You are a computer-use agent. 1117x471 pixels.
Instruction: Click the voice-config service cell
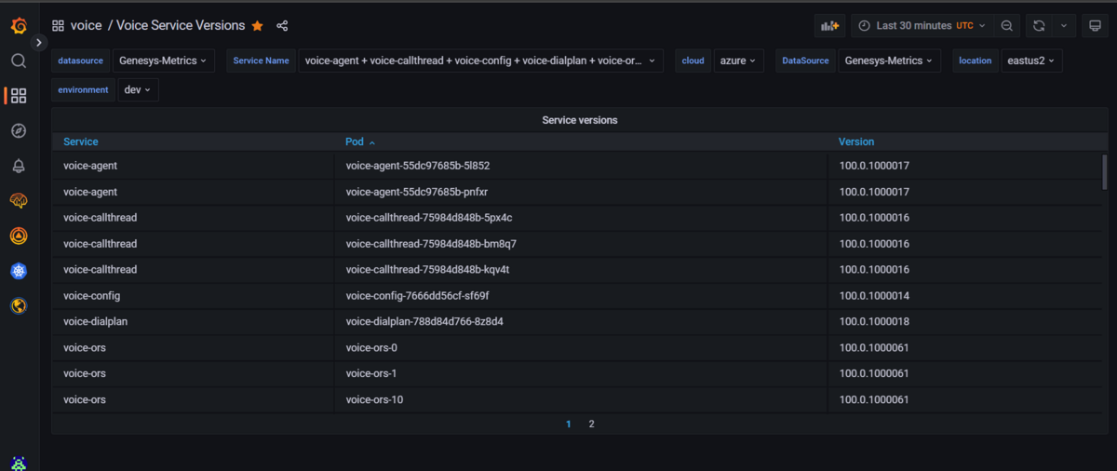click(x=194, y=296)
